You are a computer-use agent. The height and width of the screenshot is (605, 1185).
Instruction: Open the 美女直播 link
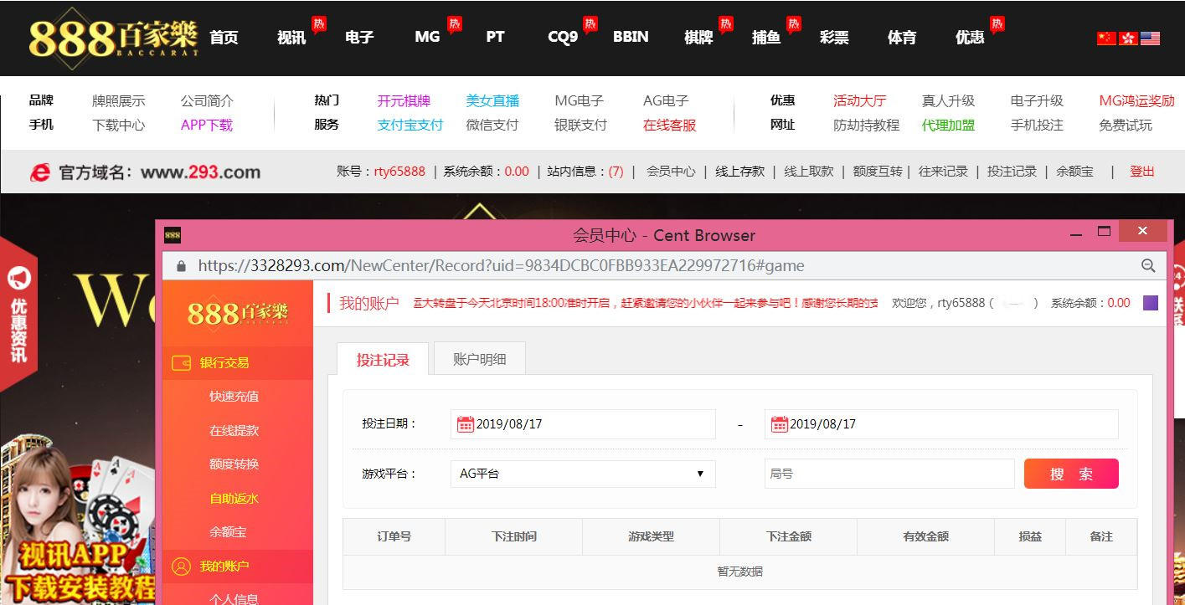tap(492, 101)
